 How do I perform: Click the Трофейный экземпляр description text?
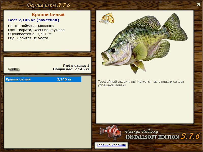(x=141, y=83)
